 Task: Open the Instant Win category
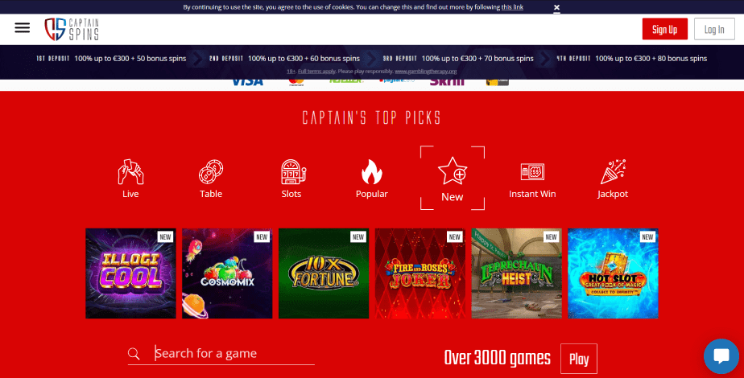[x=532, y=172]
